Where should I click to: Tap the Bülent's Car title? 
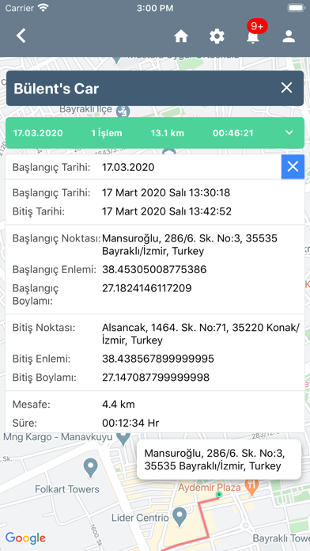tap(56, 89)
